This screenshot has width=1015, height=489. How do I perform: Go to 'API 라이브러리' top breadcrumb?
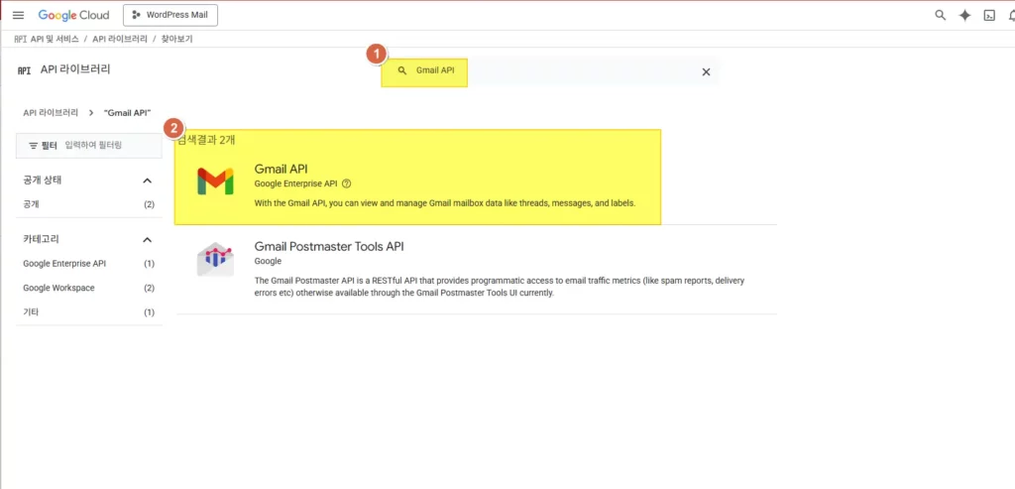pos(120,39)
